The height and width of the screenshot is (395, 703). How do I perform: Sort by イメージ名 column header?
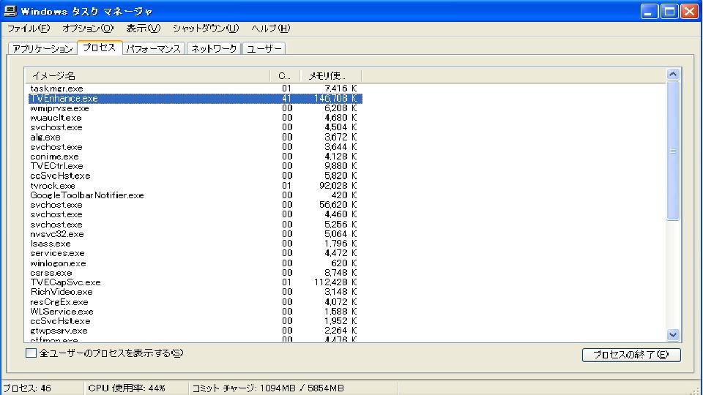147,75
